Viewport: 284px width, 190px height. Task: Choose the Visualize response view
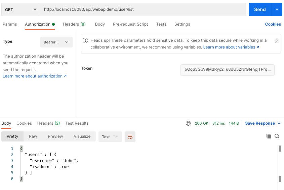[82, 136]
